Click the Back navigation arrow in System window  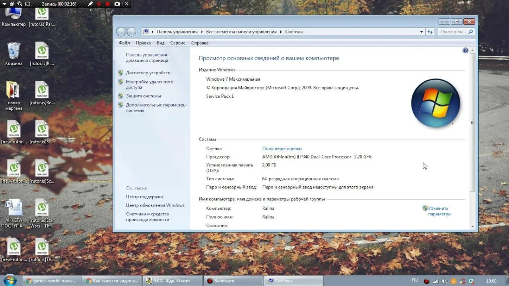point(121,32)
